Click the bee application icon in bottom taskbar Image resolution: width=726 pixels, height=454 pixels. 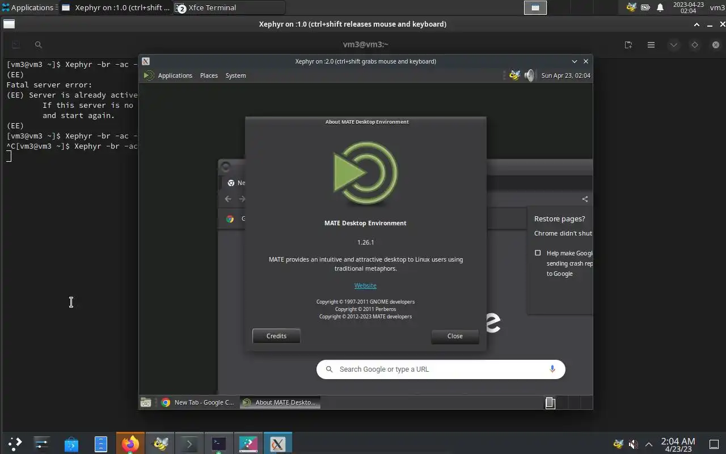(160, 444)
